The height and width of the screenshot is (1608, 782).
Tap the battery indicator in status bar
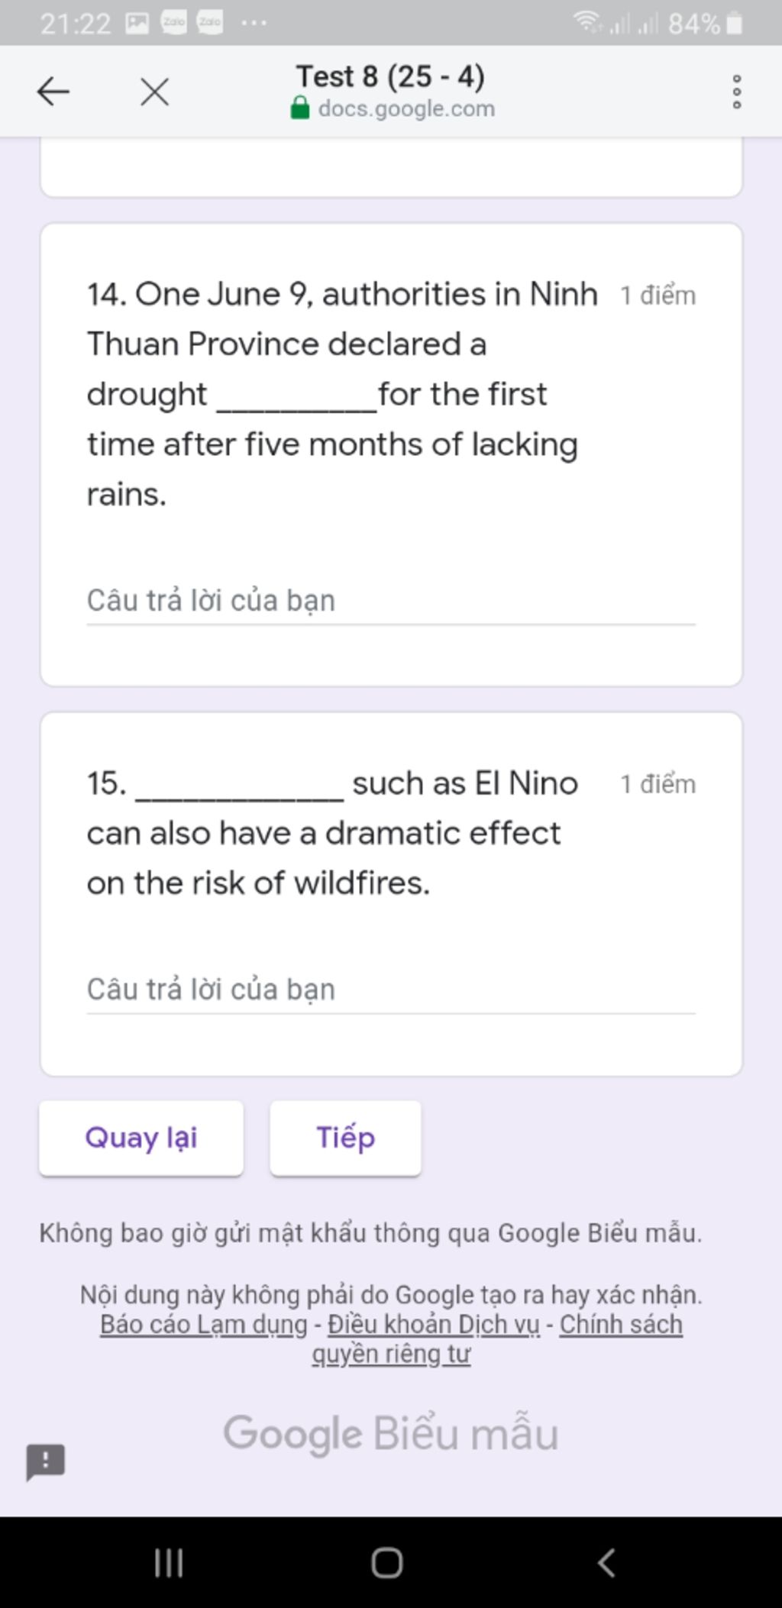pos(734,24)
